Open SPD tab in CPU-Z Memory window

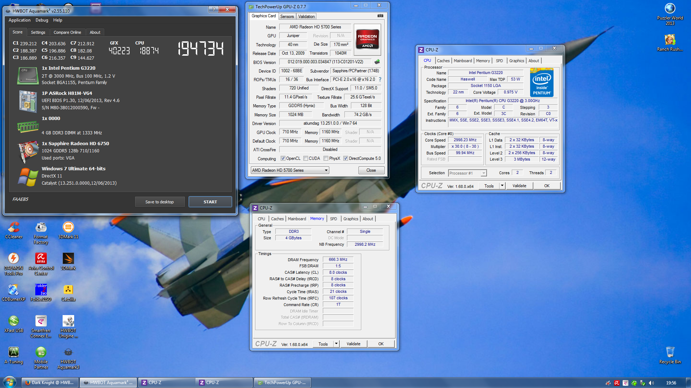[x=333, y=219]
